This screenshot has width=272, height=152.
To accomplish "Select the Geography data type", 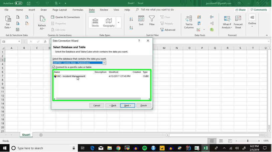I will pos(109,23).
